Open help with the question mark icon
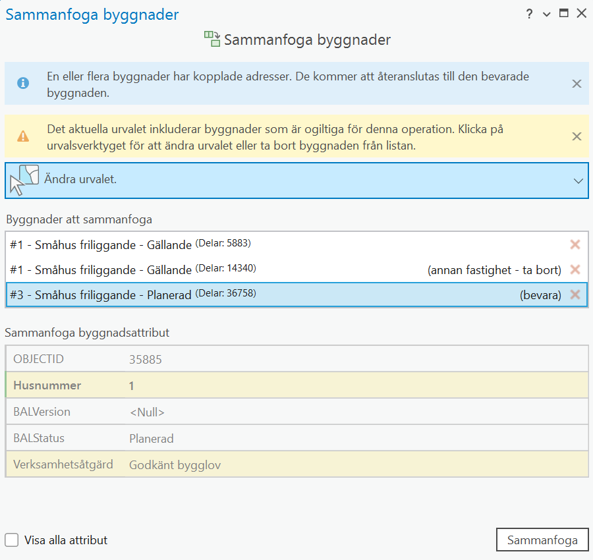The height and width of the screenshot is (560, 593). [529, 14]
